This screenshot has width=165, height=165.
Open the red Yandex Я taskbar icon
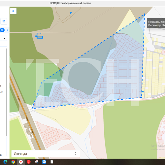pyautogui.click(x=29, y=162)
